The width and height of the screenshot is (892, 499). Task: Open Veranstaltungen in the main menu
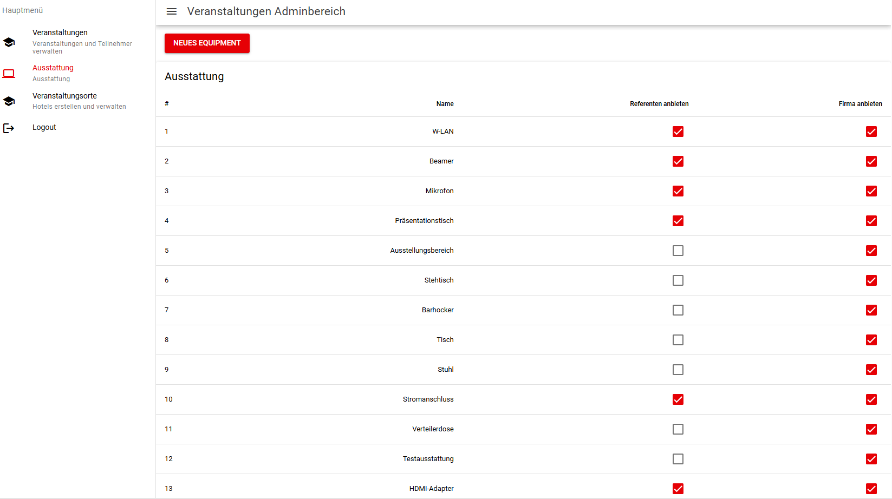(x=60, y=32)
